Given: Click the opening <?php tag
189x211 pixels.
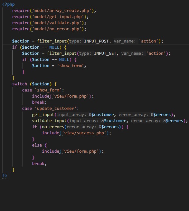Looking at the screenshot, I should tap(8, 5).
